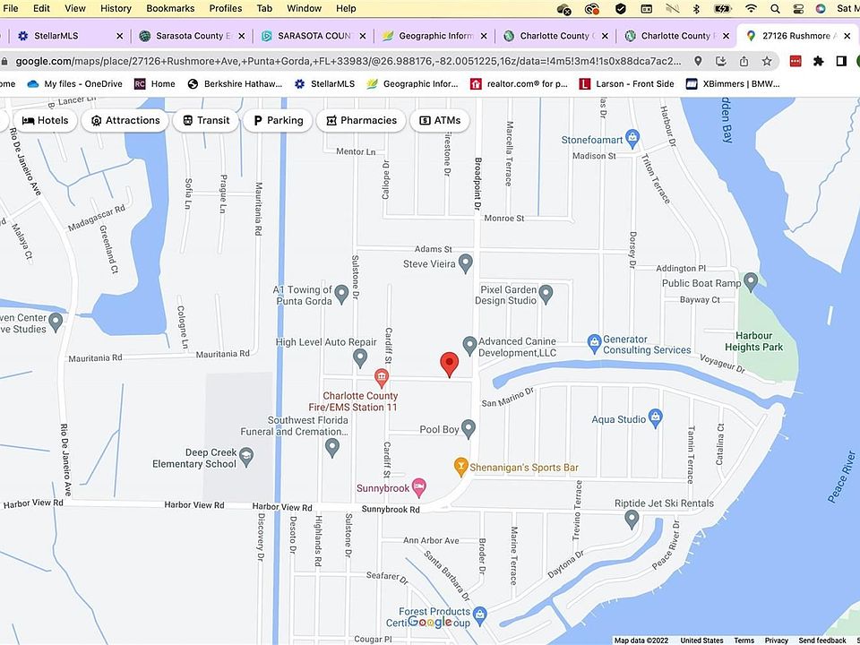Image resolution: width=860 pixels, height=645 pixels.
Task: Open the Bookmarks menu
Action: [x=170, y=8]
